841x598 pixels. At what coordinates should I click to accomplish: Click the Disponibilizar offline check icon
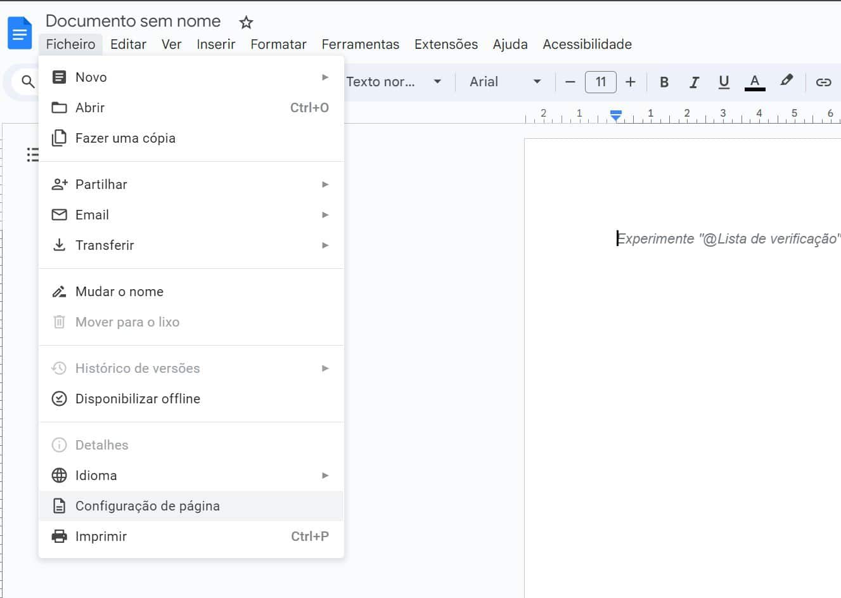tap(59, 399)
